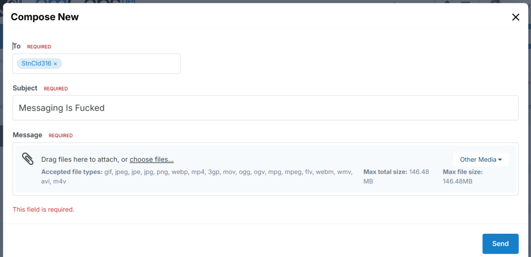Remove the StnCld316 recipient with the ×
This screenshot has width=531, height=257.
point(55,64)
